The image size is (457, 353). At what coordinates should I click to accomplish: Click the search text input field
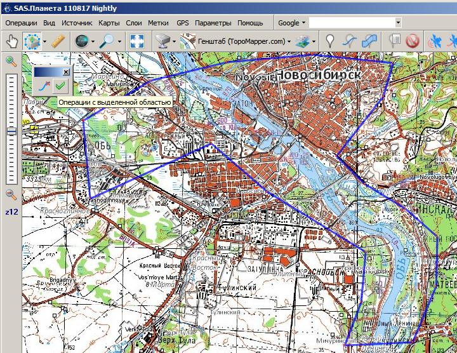[x=352, y=23]
